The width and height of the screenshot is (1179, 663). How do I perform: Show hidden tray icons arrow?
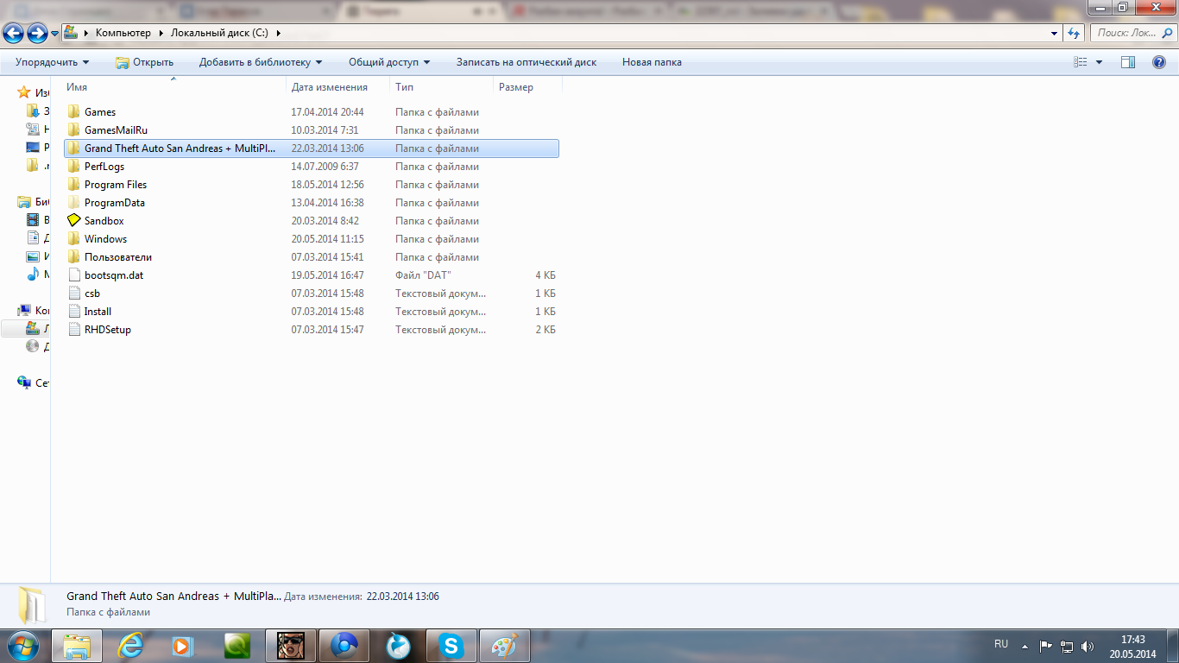1025,646
